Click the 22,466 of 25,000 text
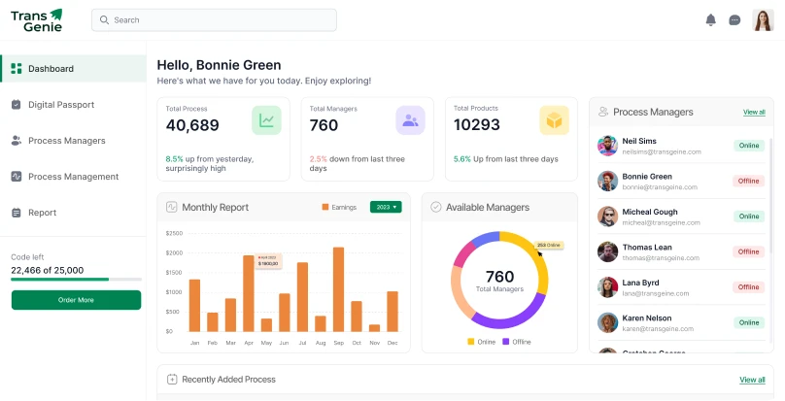This screenshot has height=401, width=785. [x=47, y=270]
